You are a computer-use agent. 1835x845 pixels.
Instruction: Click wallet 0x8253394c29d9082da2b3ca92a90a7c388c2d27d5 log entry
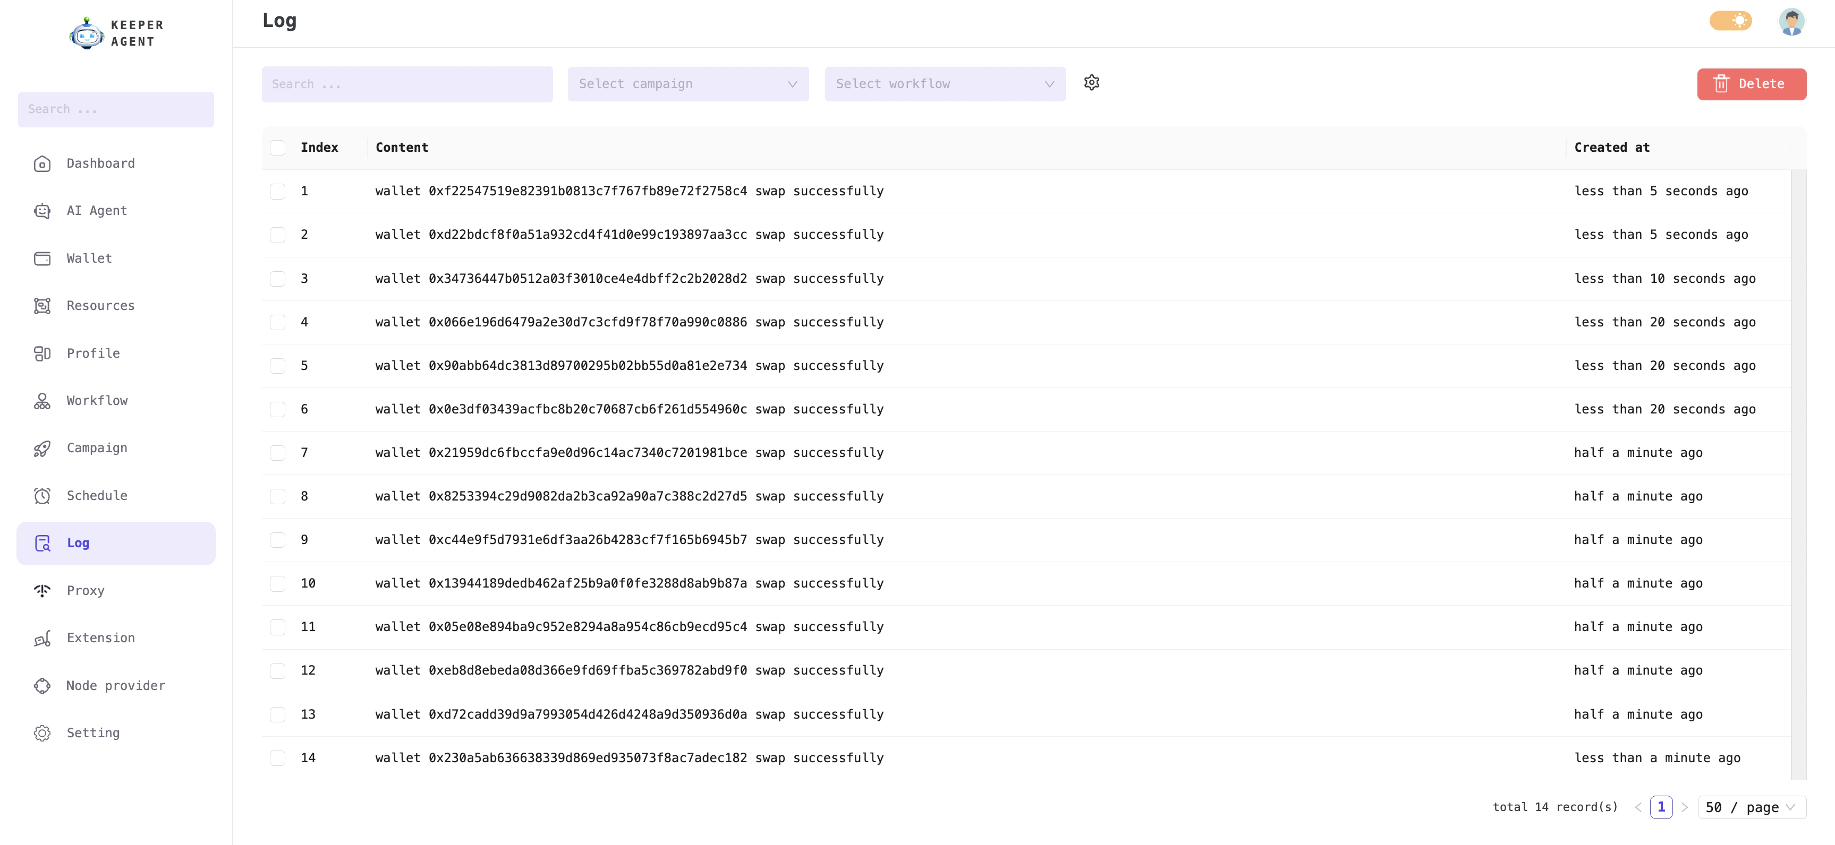[630, 496]
